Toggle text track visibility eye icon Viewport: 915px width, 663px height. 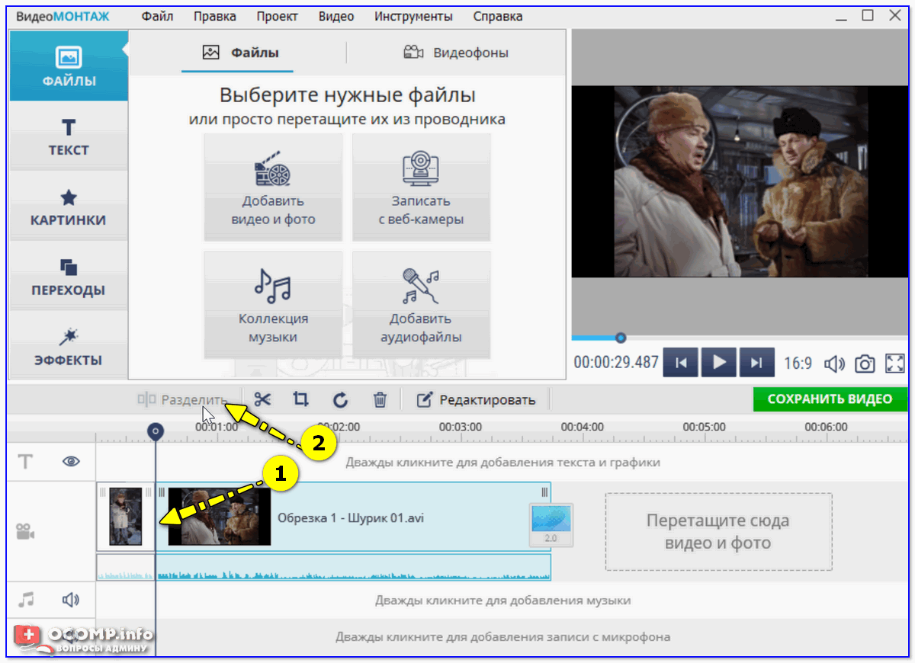pos(72,461)
